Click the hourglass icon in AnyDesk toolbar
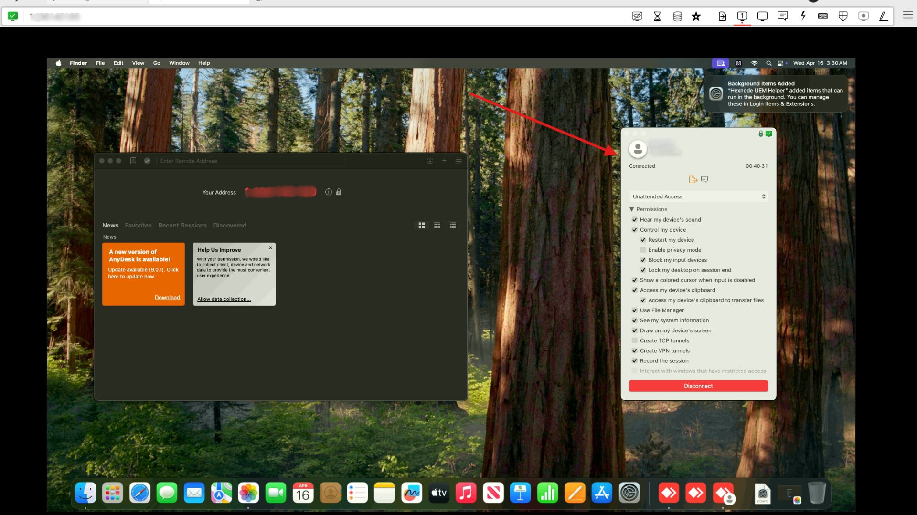This screenshot has height=515, width=917. pyautogui.click(x=657, y=16)
